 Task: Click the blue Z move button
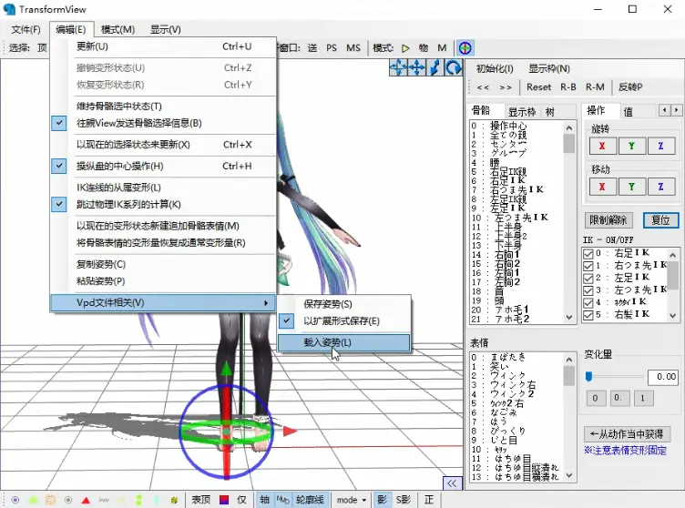pos(661,187)
